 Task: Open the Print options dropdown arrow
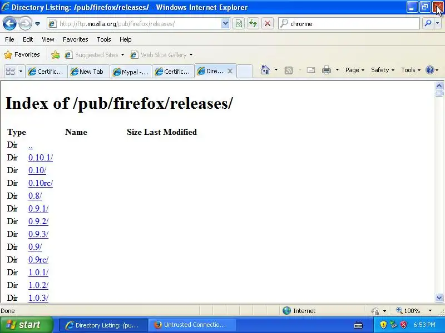337,70
